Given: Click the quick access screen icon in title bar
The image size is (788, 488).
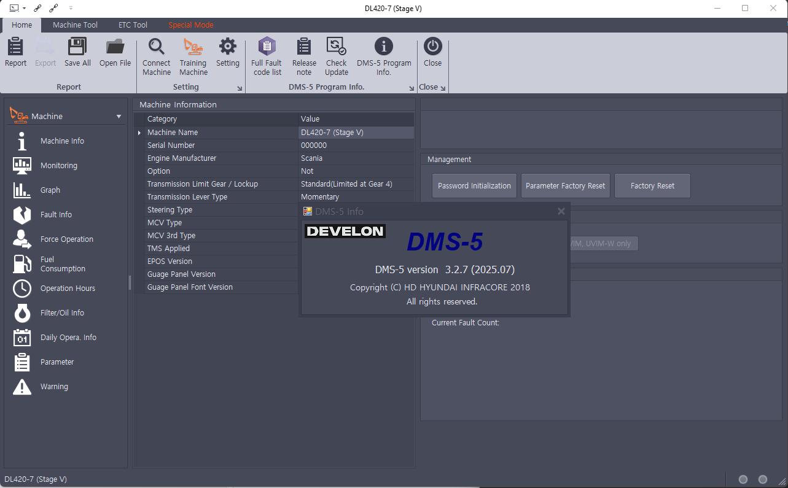Looking at the screenshot, I should coord(14,8).
